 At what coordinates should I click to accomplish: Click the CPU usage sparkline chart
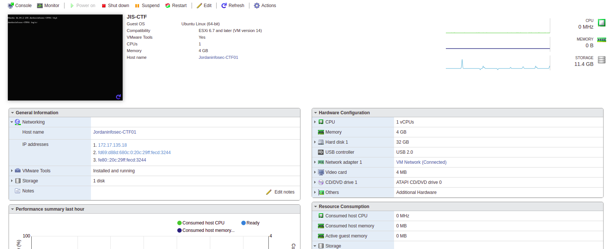498,26
